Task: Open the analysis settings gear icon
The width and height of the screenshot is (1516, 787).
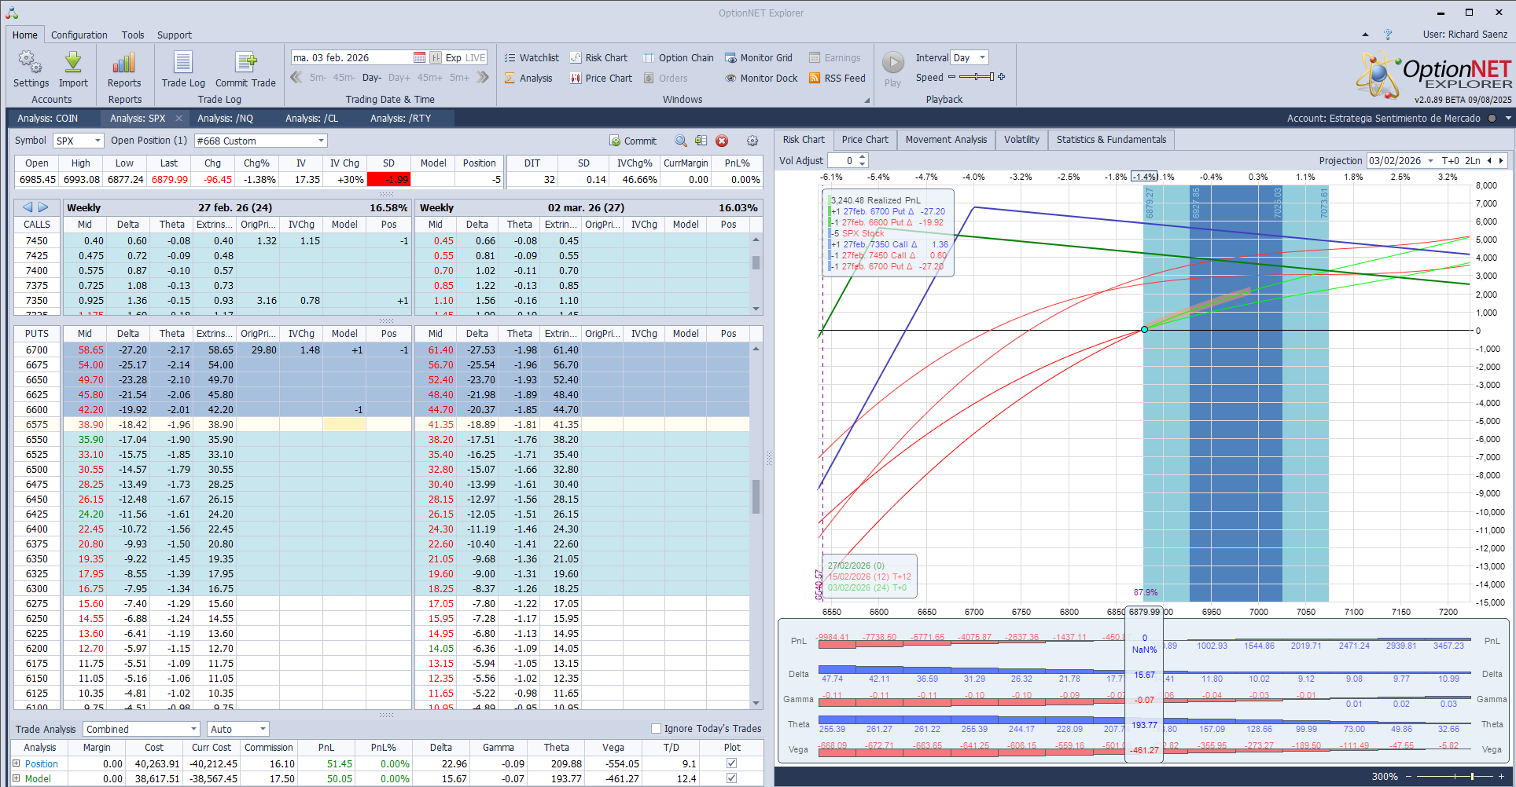Action: (752, 141)
